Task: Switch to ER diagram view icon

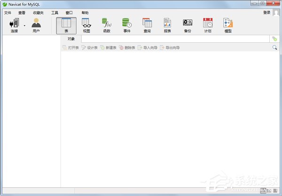Action: coord(275,191)
